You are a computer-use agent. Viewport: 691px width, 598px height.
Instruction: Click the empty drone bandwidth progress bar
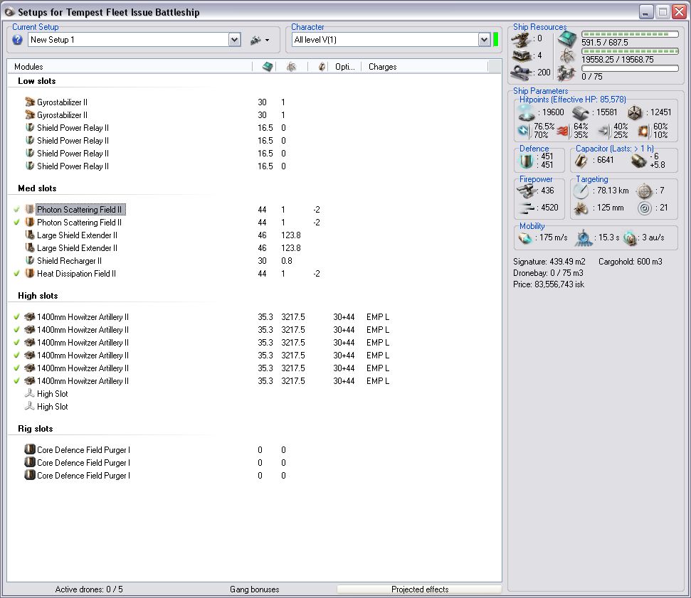point(630,68)
